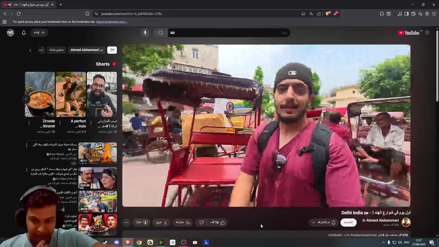The height and width of the screenshot is (247, 439).
Task: Open the more actions three-dot button
Action: tap(126, 222)
